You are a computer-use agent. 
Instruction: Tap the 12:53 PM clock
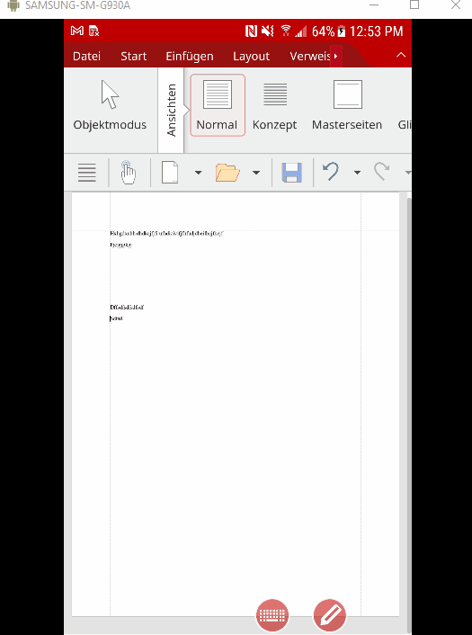(x=376, y=31)
